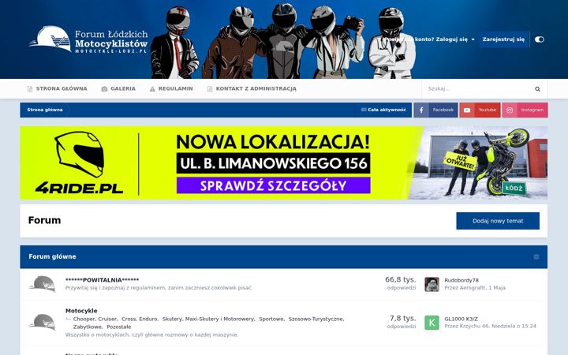Image resolution: width=568 pixels, height=355 pixels.
Task: Open Kontakt z administracją menu item
Action: pyautogui.click(x=252, y=88)
